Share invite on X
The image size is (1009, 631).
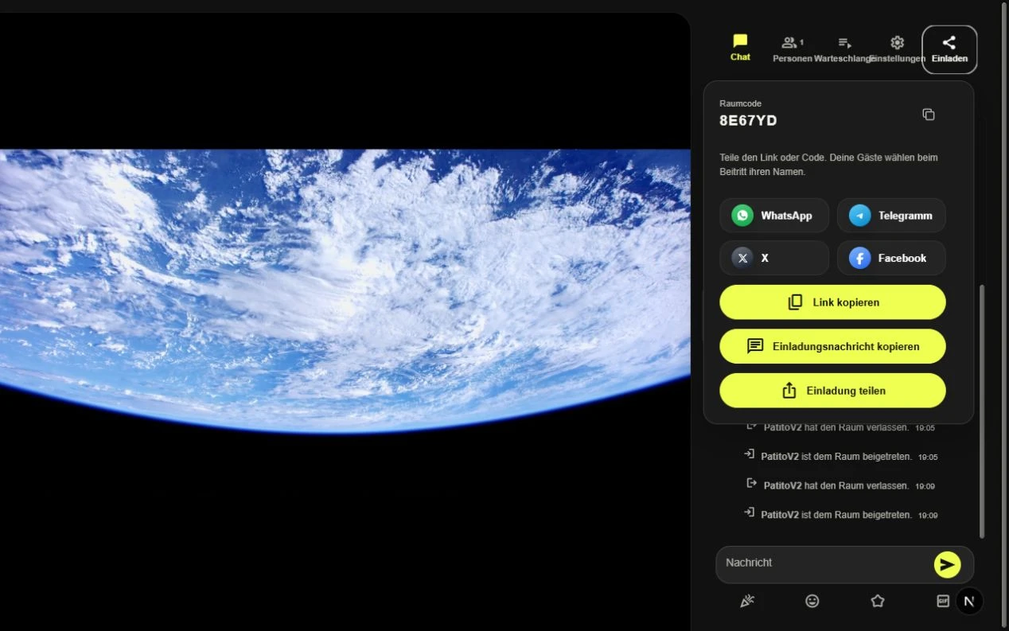coord(774,258)
